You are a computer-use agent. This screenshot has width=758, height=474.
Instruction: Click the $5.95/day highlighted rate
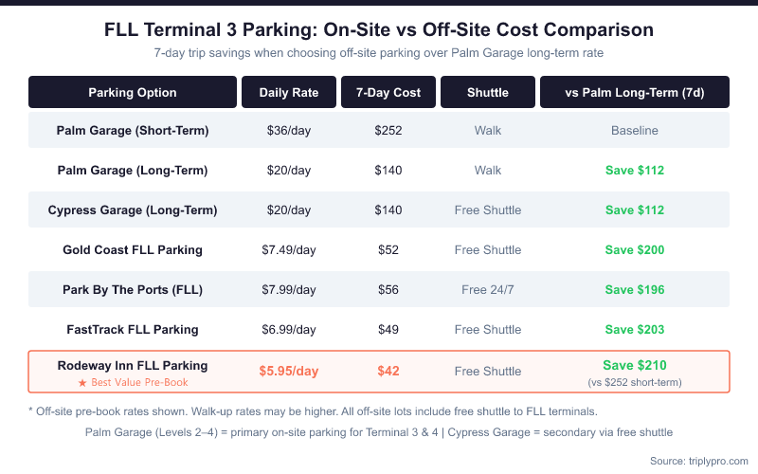tap(289, 372)
